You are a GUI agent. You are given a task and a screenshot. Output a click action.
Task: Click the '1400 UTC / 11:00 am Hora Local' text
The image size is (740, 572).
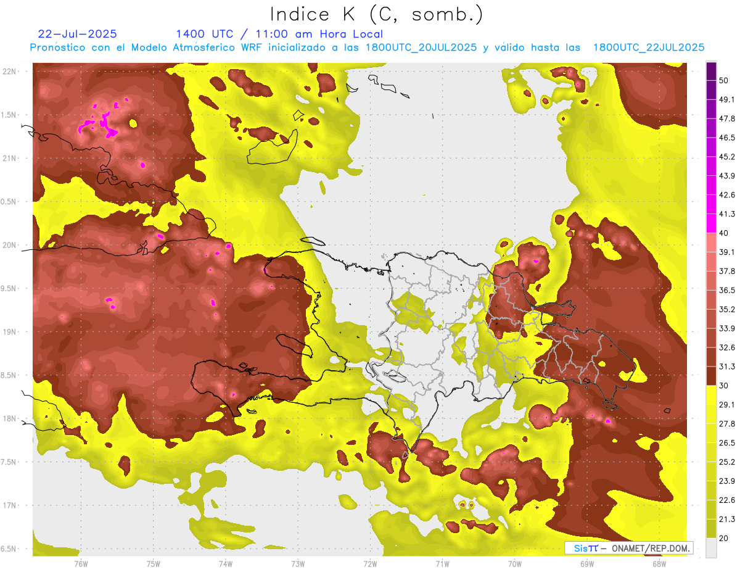pyautogui.click(x=279, y=34)
